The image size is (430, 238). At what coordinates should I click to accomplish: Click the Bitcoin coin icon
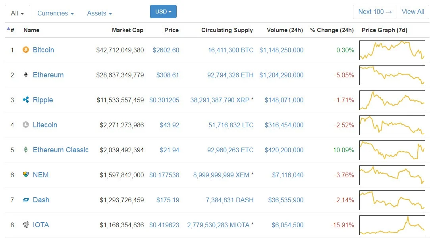26,50
